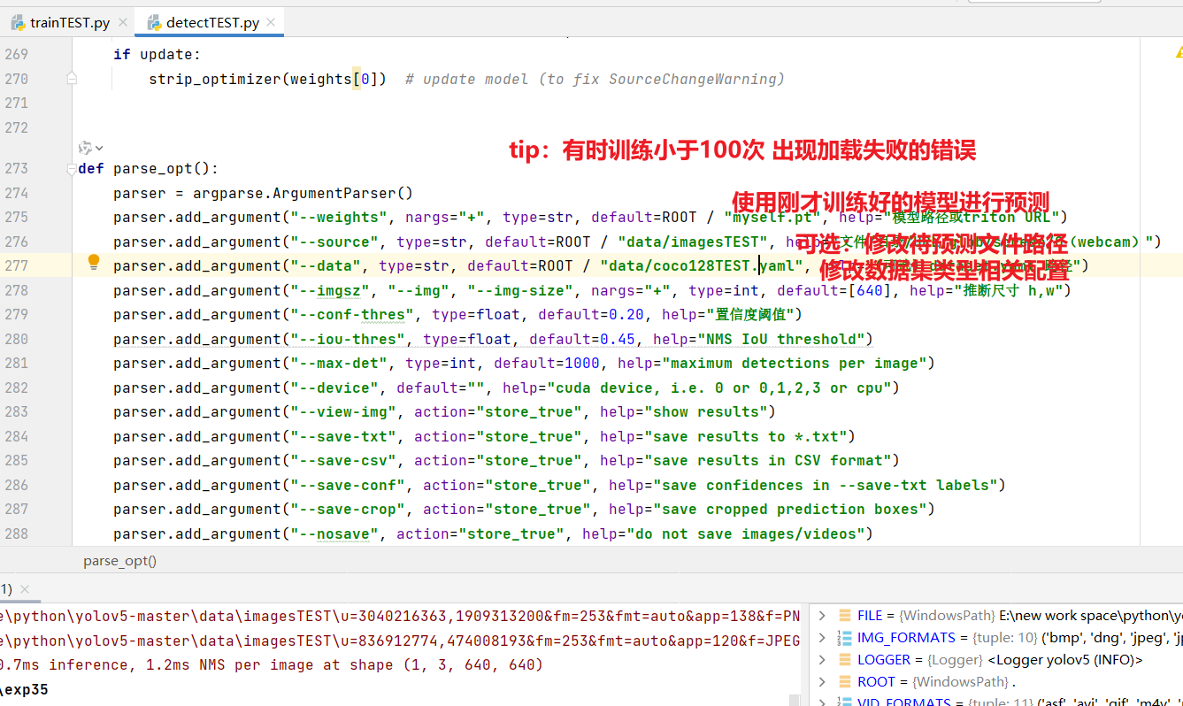Screen dimensions: 1183x706
Task: Collapse the parse_opt function fold marker
Action: (72, 169)
